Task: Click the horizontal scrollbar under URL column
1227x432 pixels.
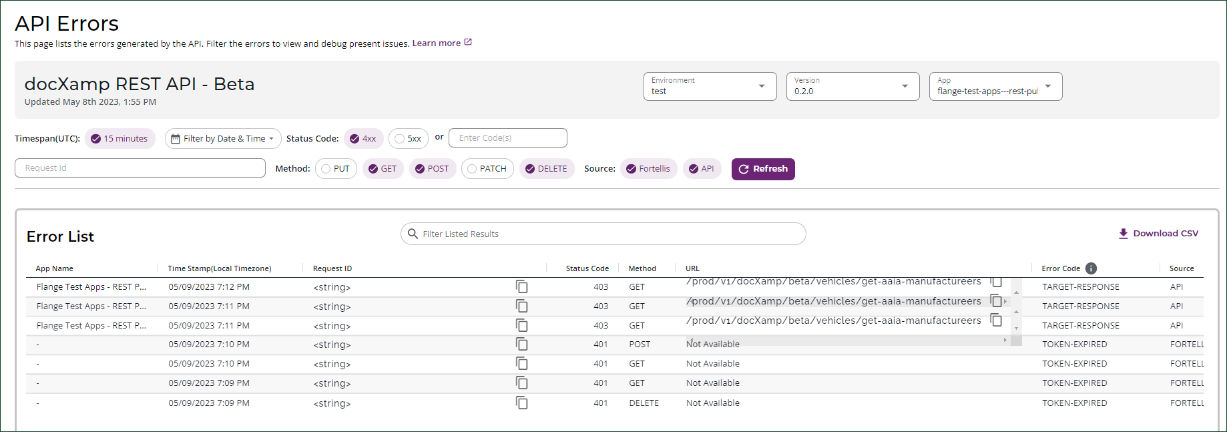Action: [844, 341]
